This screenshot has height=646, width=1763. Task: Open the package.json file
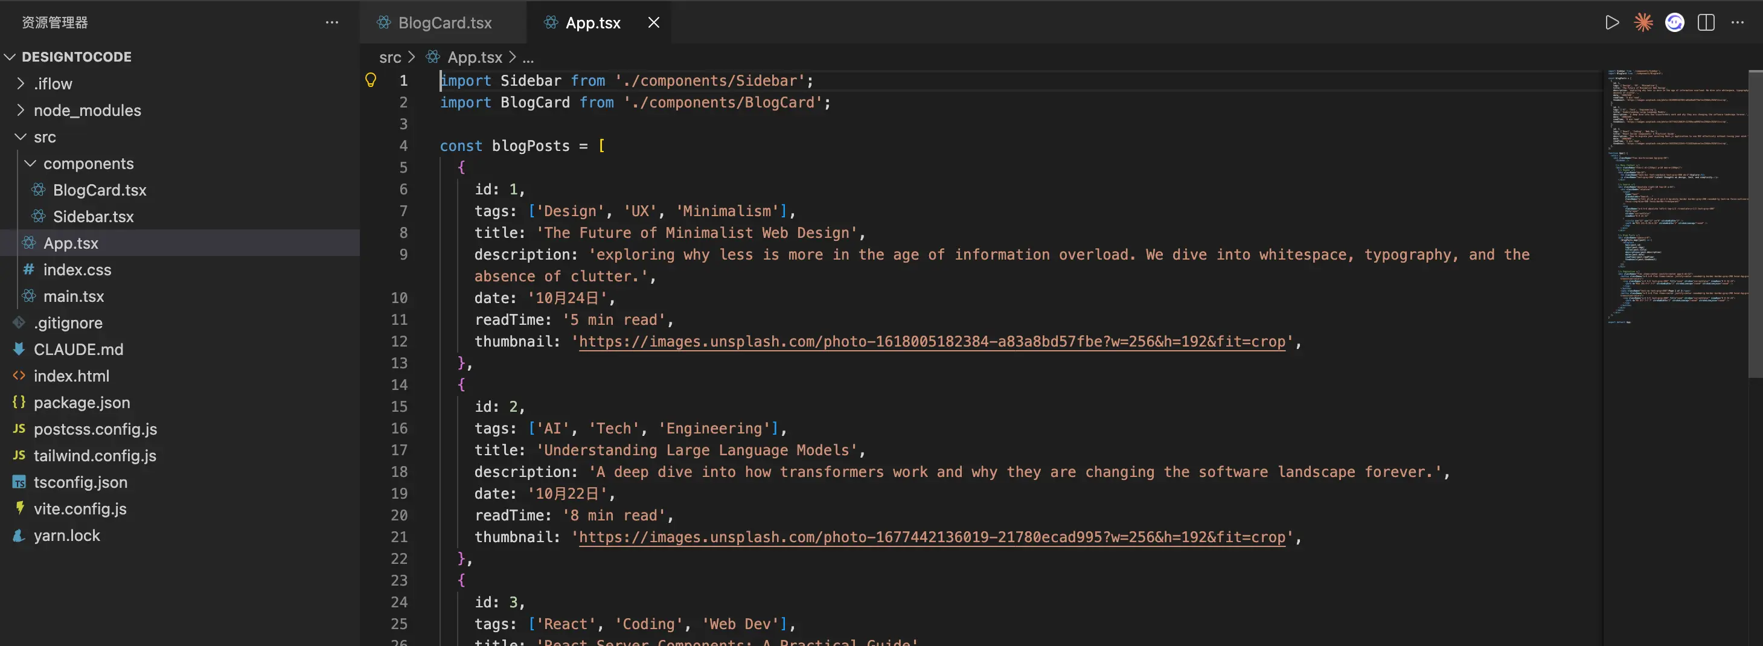point(82,403)
